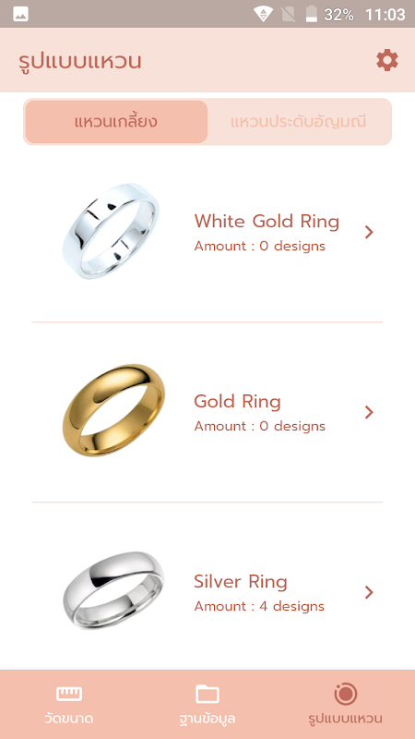Tap the silver ring picture
Viewport: 415px width, 739px height.
coord(113,590)
